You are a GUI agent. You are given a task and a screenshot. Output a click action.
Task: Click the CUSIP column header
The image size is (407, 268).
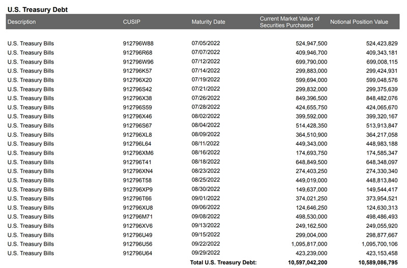132,22
